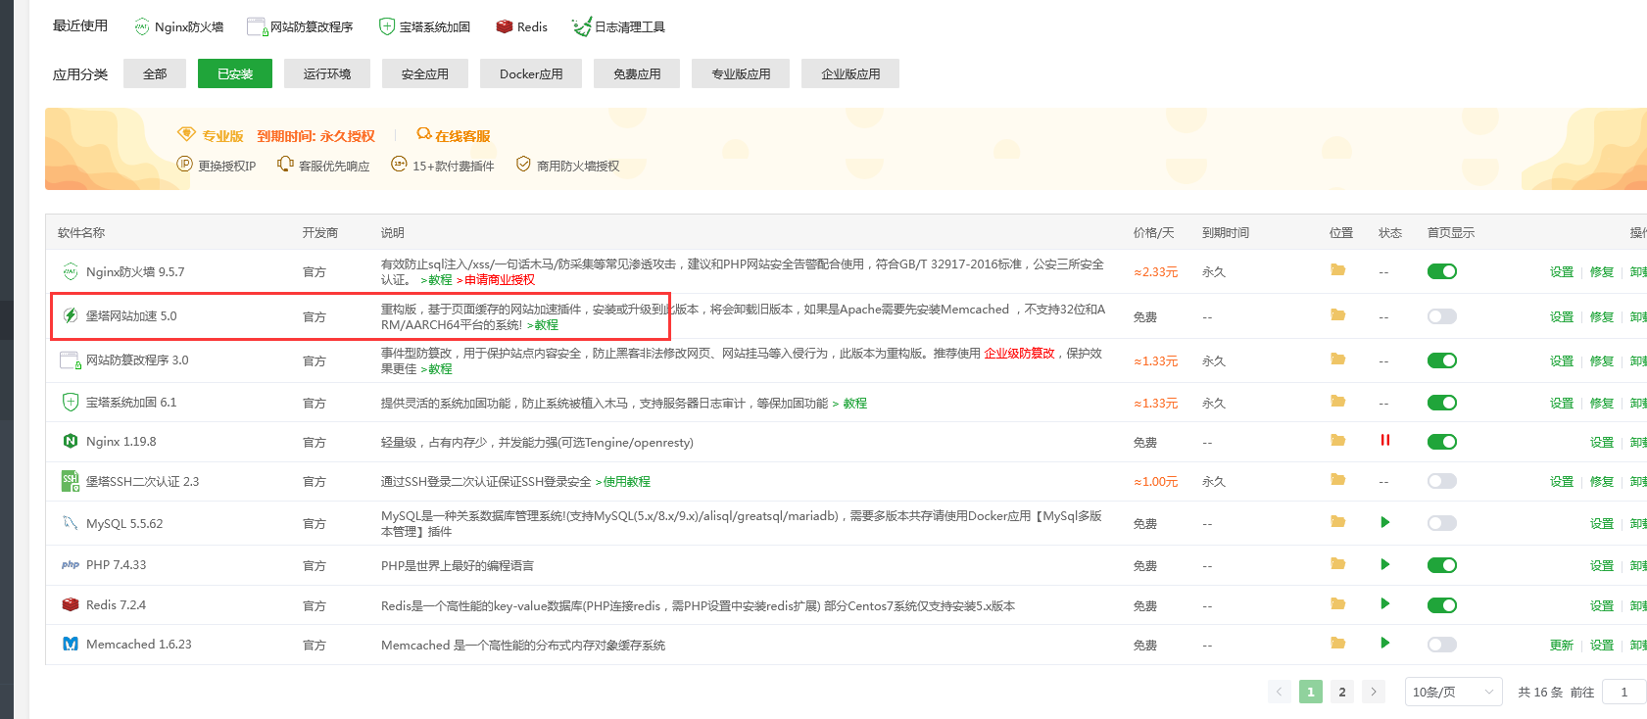This screenshot has width=1647, height=719.
Task: Open folder location for Nginx 1.19.8
Action: pyautogui.click(x=1337, y=440)
